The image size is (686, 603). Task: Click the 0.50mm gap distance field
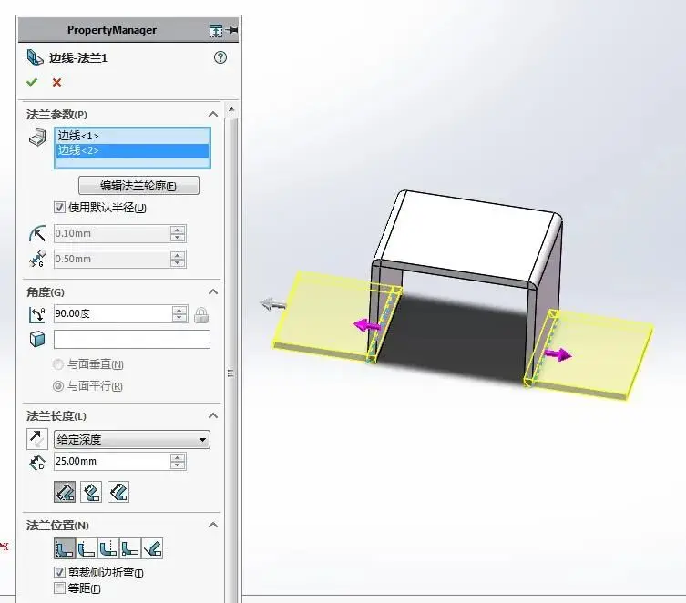point(112,259)
